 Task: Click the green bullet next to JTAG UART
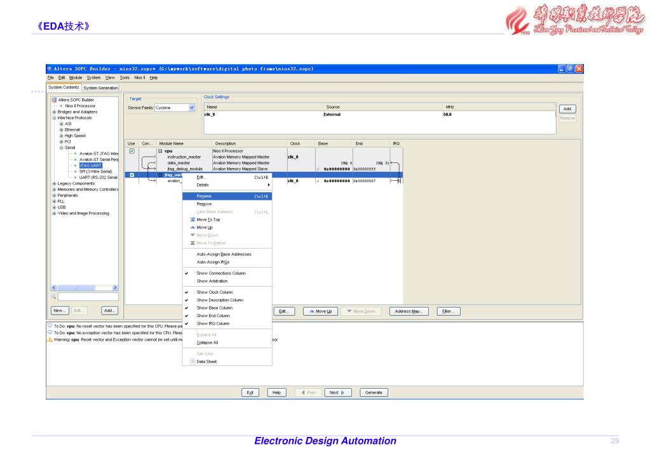75,166
